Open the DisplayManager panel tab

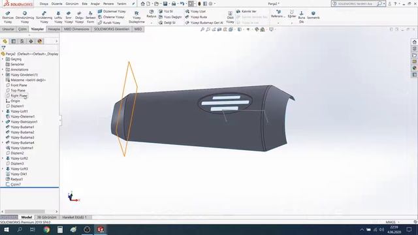click(x=40, y=41)
